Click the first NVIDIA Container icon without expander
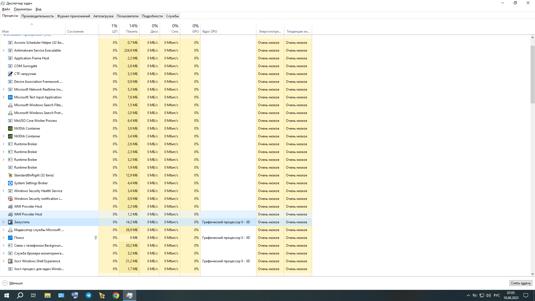The height and width of the screenshot is (301, 535). tap(10, 128)
